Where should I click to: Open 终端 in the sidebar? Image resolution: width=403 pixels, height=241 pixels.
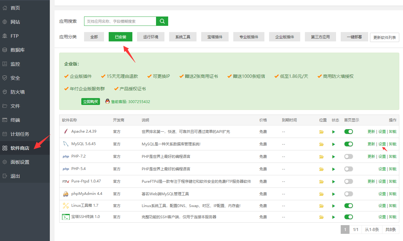(25, 120)
